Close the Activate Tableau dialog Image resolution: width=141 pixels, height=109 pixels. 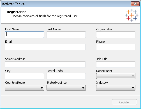point(135,4)
